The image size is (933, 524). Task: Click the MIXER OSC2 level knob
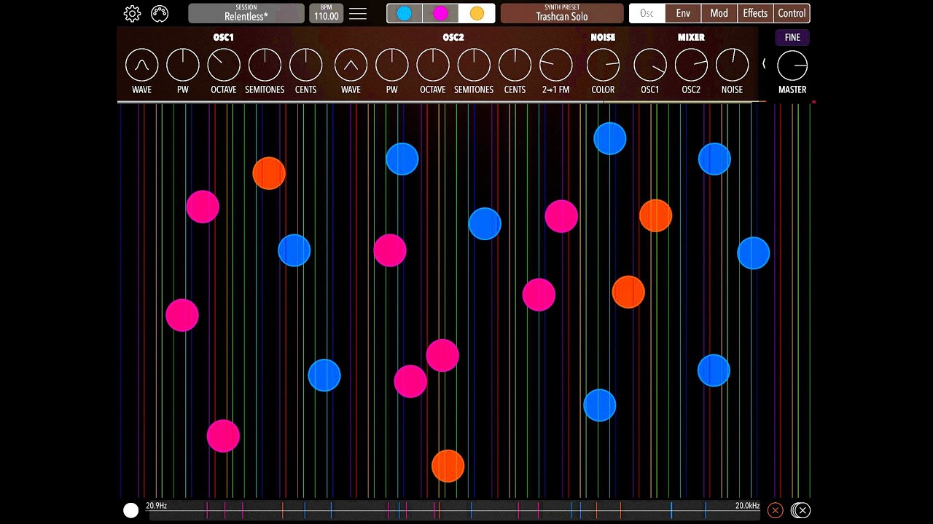(x=691, y=65)
